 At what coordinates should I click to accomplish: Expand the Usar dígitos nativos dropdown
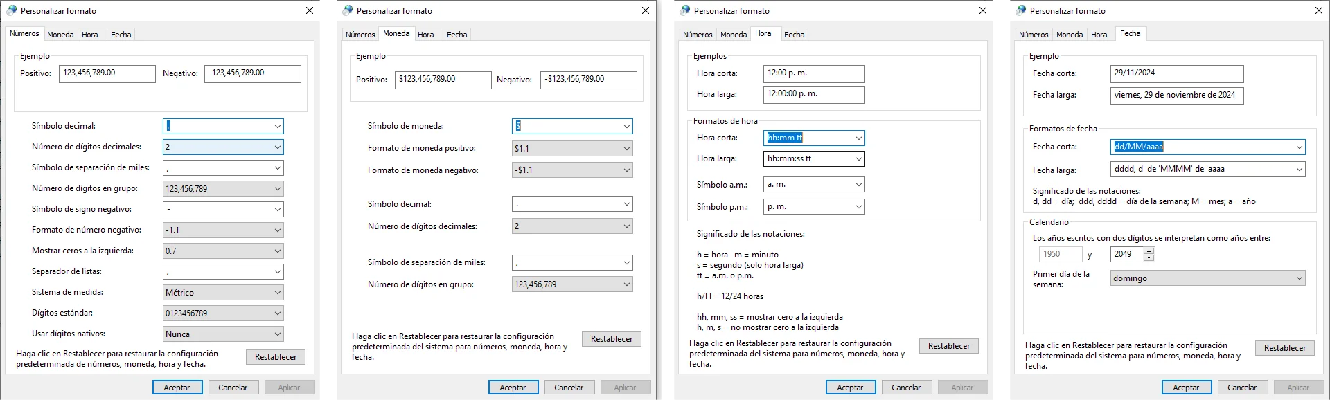tap(277, 334)
